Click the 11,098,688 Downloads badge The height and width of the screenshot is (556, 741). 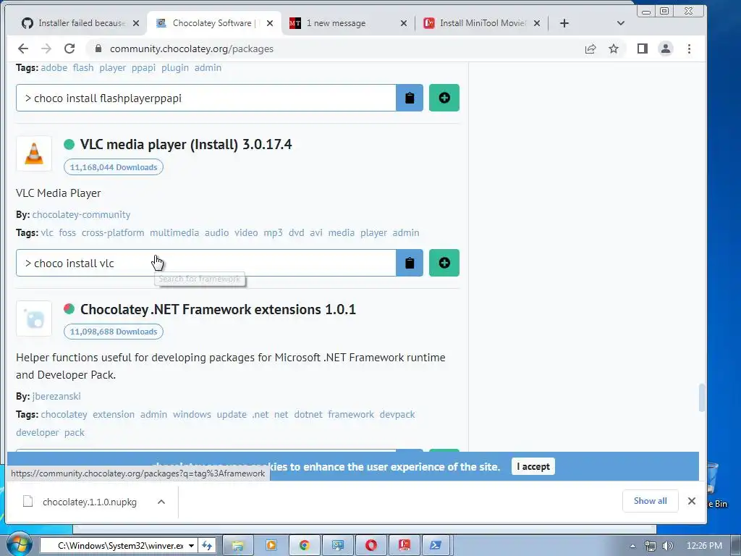(x=114, y=332)
